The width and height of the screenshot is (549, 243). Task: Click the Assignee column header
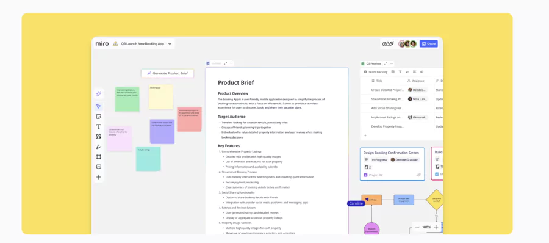coord(415,81)
